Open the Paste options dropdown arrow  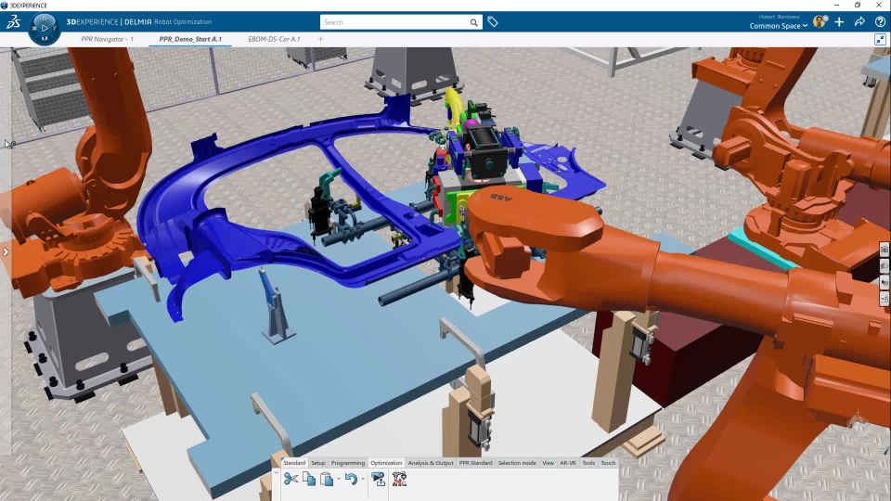(339, 479)
